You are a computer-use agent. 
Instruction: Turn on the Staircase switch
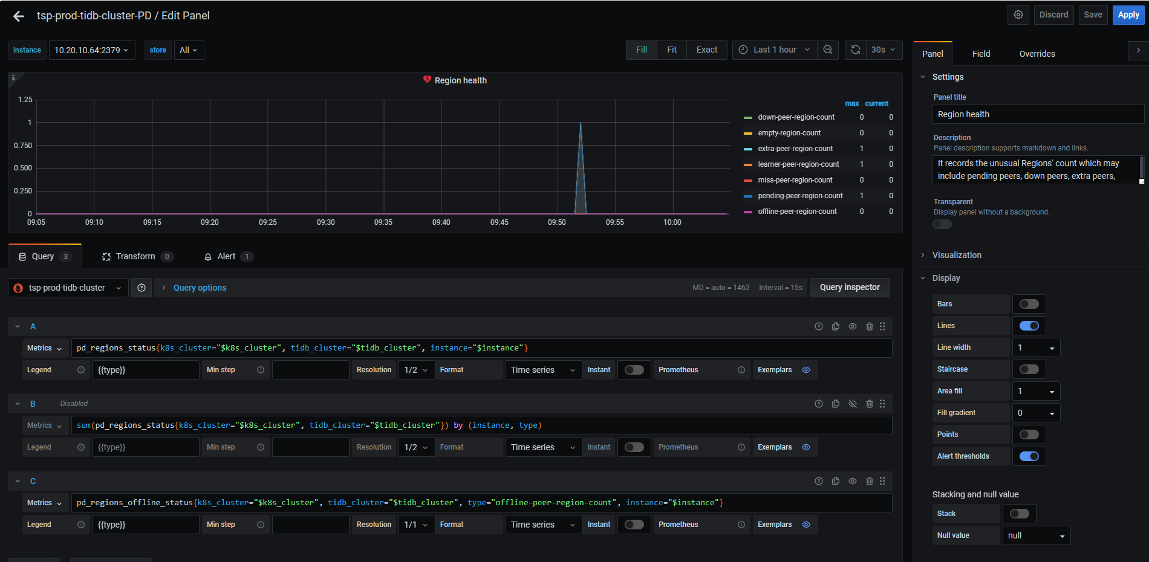click(1029, 369)
